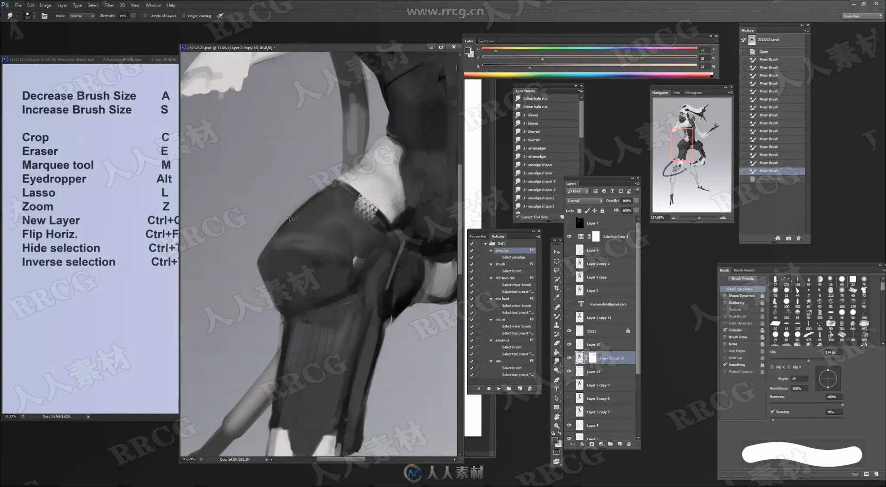Click delete layer trash icon
The width and height of the screenshot is (886, 487).
click(x=629, y=444)
